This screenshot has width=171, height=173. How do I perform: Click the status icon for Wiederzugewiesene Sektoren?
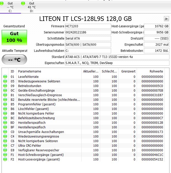5,81
